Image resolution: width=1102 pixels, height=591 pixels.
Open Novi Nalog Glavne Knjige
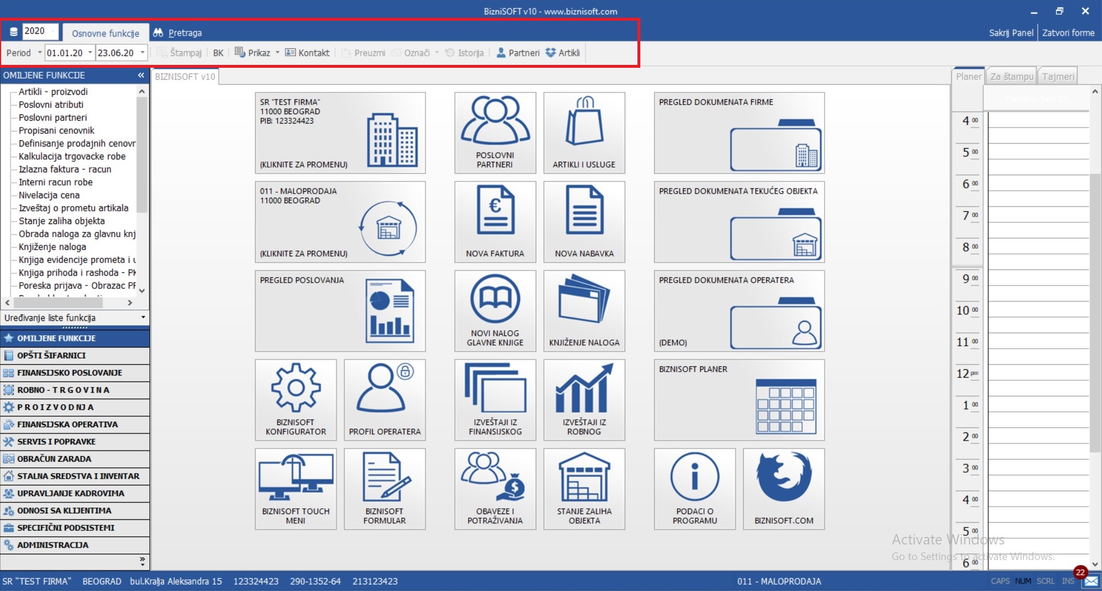click(495, 311)
